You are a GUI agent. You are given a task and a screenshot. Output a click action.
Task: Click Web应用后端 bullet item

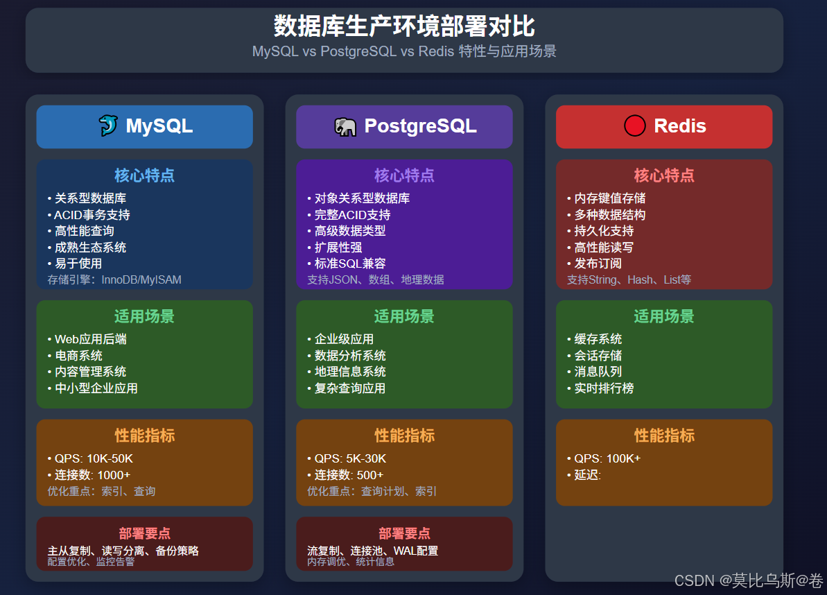(x=87, y=339)
